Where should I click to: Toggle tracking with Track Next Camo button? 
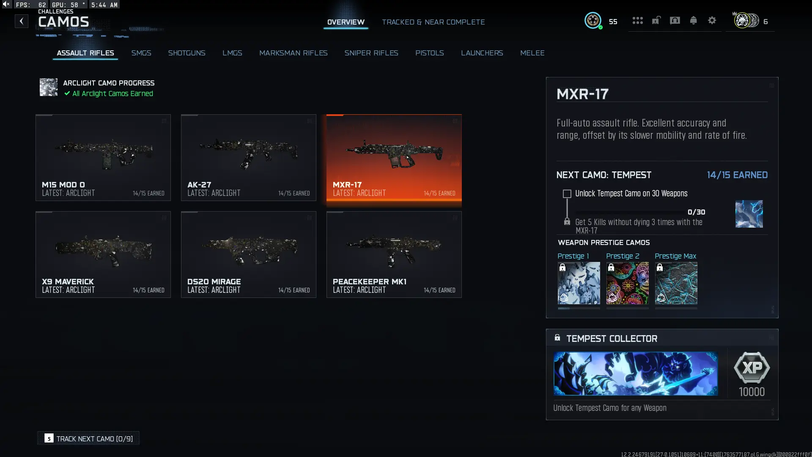tap(88, 438)
